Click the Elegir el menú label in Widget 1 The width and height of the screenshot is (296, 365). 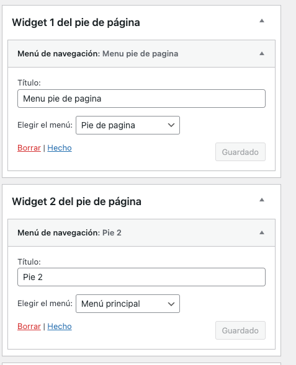[45, 125]
